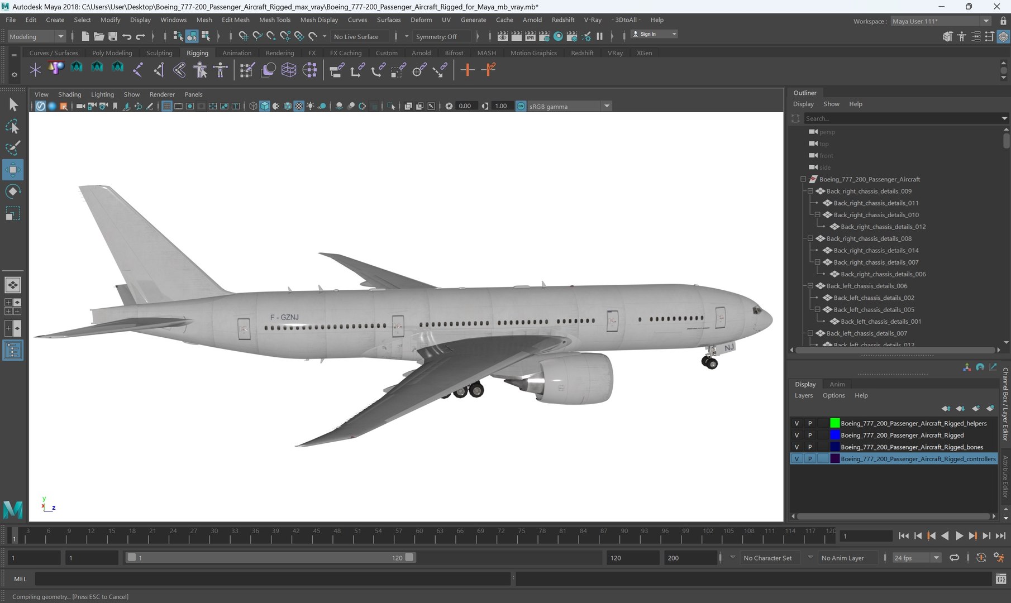The height and width of the screenshot is (603, 1011).
Task: Open the viewport Shading menu
Action: pyautogui.click(x=69, y=94)
